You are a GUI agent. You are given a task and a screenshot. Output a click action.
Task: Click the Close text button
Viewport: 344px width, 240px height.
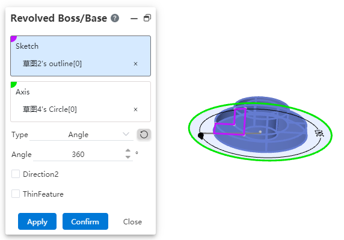[132, 222]
